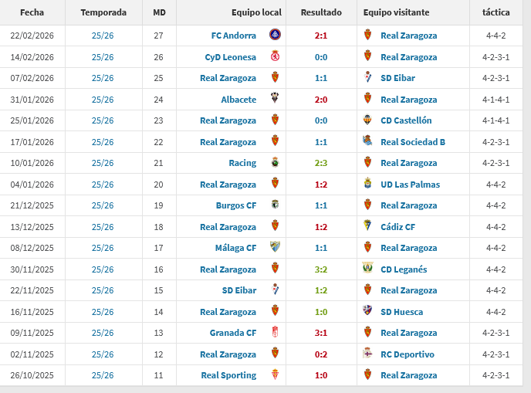Click the CD Castellón club crest
Image resolution: width=531 pixels, height=393 pixels.
[367, 120]
